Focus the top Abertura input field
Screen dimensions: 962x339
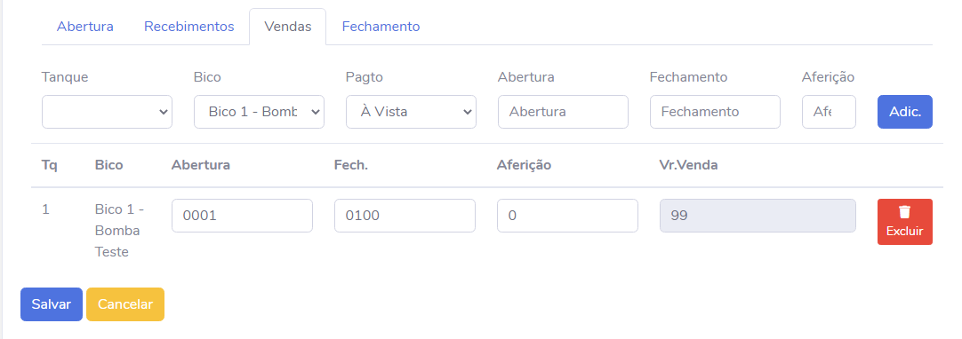tap(563, 111)
